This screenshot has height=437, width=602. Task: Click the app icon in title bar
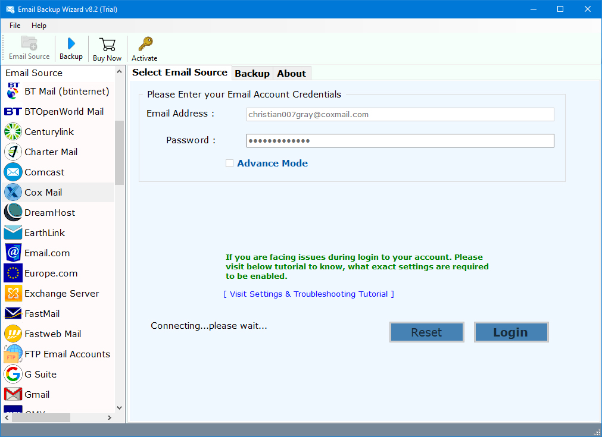(10, 10)
